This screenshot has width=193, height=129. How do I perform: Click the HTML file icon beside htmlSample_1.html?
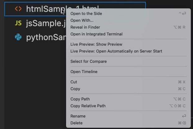pos(18,9)
